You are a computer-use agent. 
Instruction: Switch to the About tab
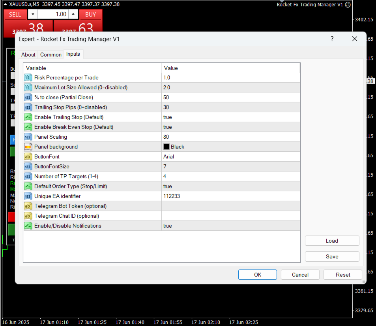pos(28,55)
